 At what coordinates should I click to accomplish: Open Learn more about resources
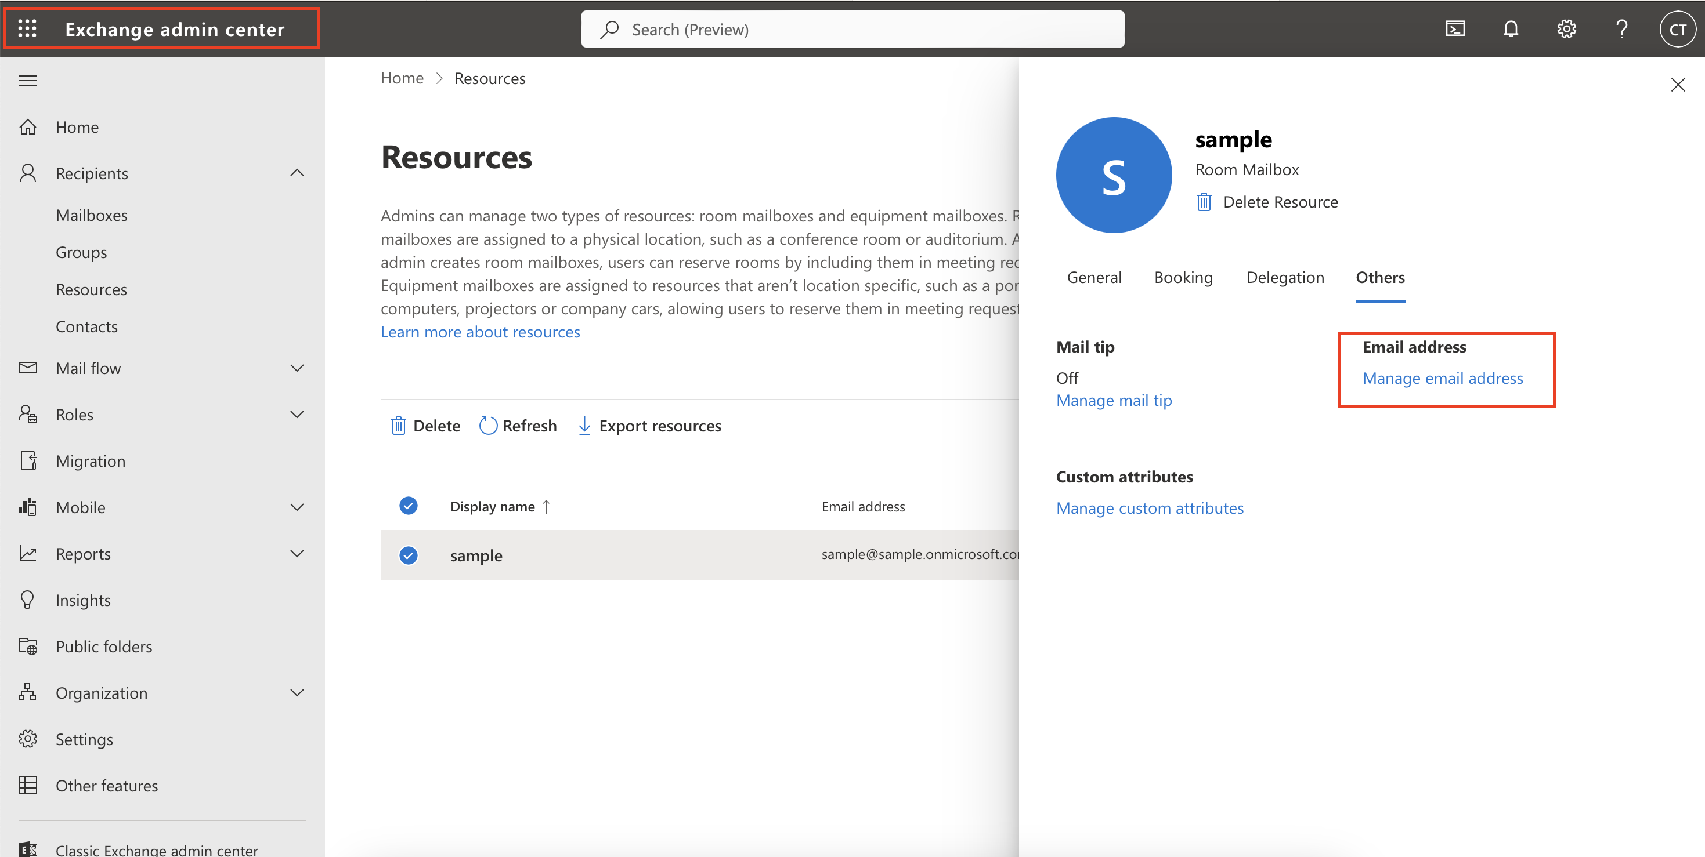480,331
